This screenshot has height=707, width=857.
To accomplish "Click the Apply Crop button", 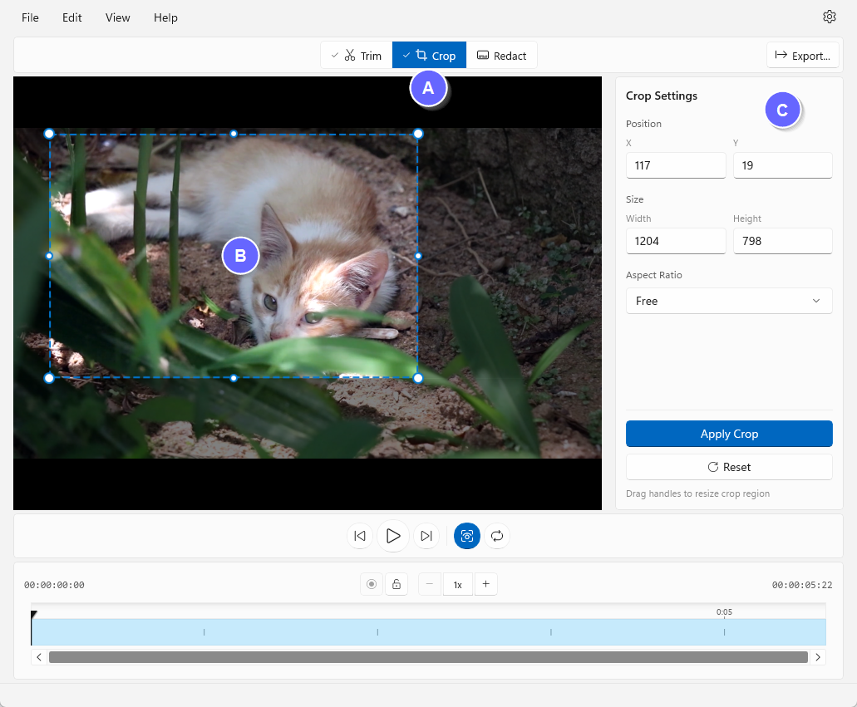I will [729, 434].
